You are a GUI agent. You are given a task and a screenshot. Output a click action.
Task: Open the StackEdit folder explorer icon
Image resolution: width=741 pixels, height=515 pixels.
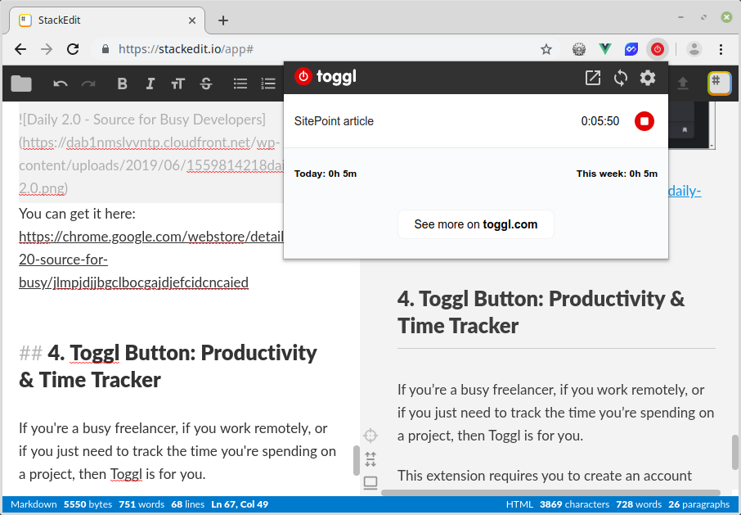[x=21, y=83]
